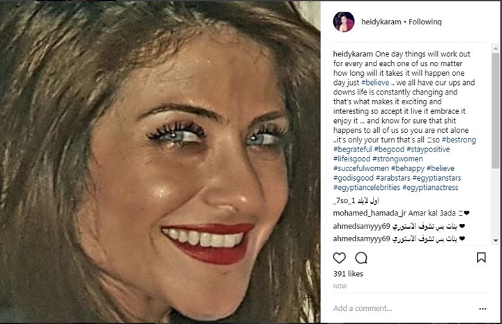Save the post with the bookmark icon
The height and width of the screenshot is (324, 502).
[481, 258]
